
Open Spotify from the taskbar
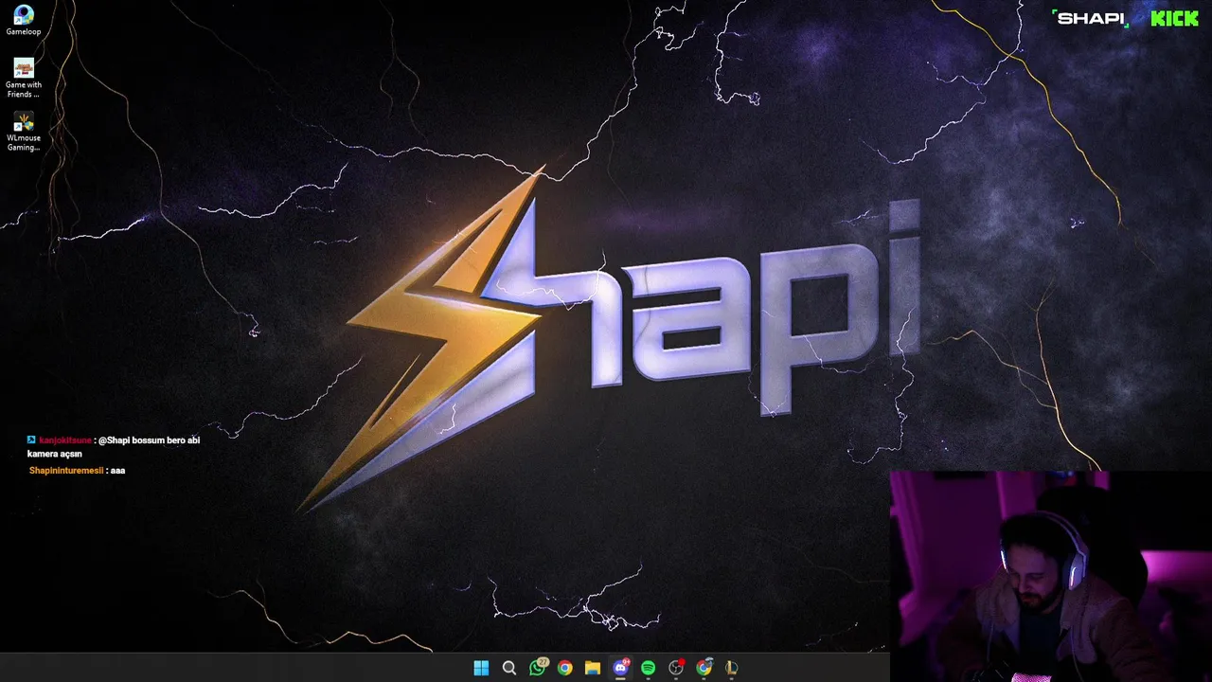[648, 668]
